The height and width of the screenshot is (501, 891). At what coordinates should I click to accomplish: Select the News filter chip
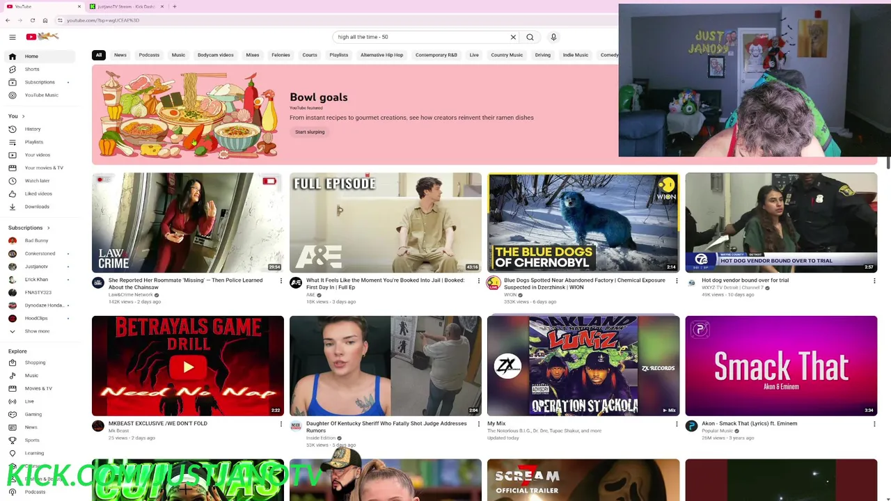click(x=120, y=55)
